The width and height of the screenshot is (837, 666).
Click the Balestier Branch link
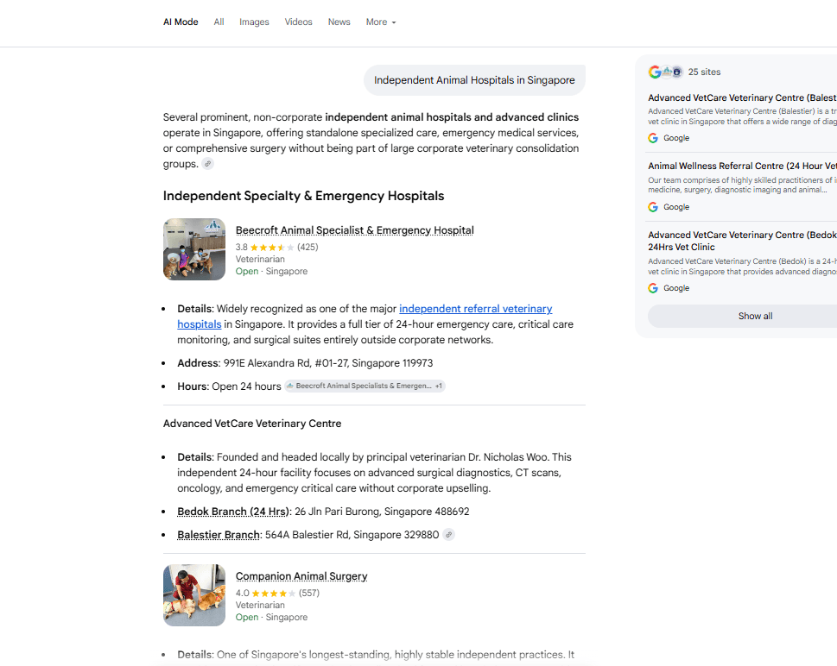pos(219,535)
